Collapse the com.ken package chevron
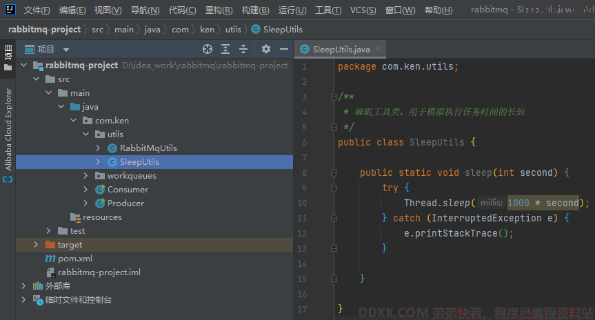 74,120
